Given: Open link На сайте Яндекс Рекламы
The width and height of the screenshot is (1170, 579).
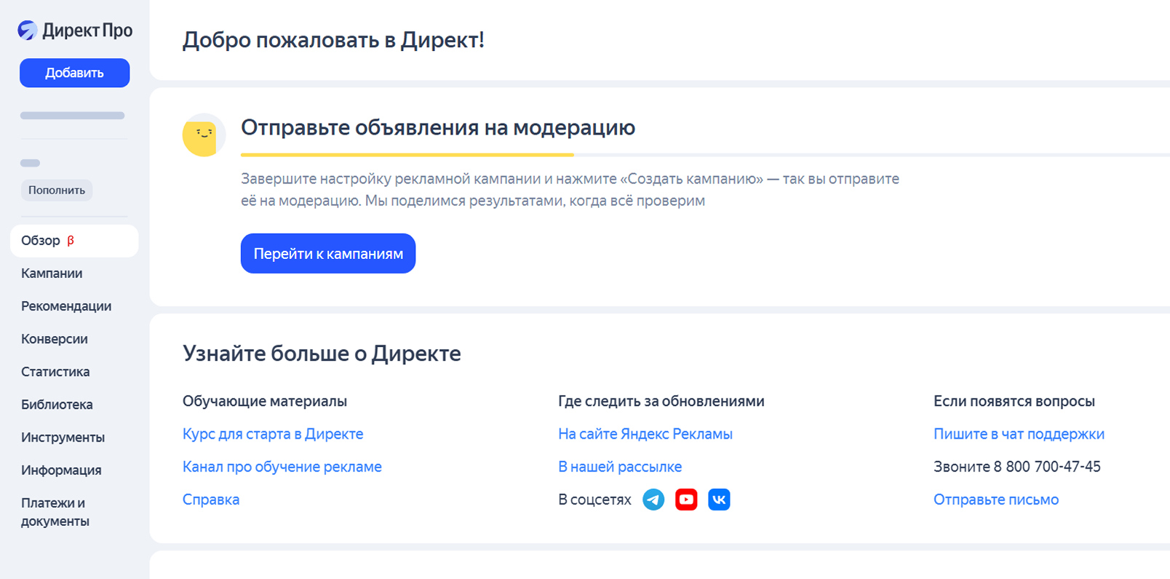Looking at the screenshot, I should tap(645, 434).
